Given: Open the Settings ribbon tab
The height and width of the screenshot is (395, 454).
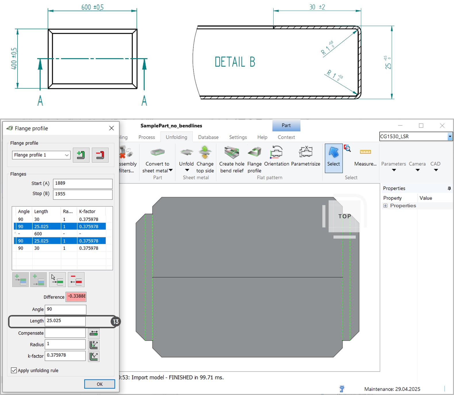Looking at the screenshot, I should click(x=238, y=137).
